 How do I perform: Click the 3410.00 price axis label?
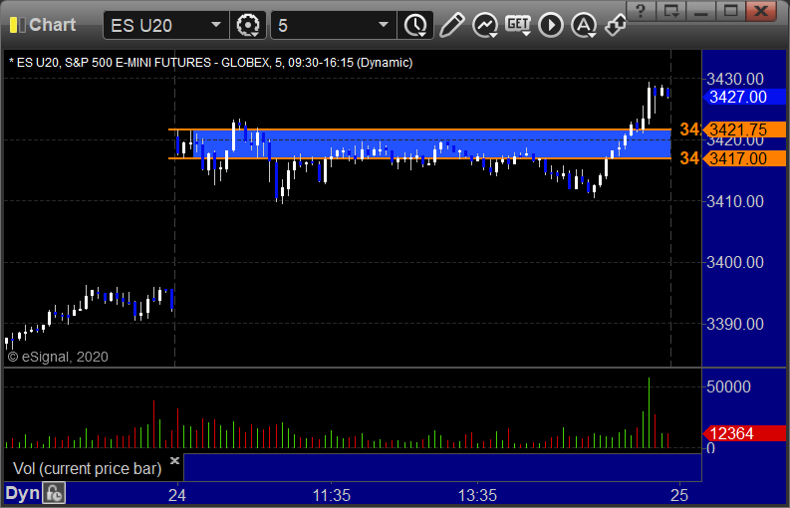[x=735, y=201]
